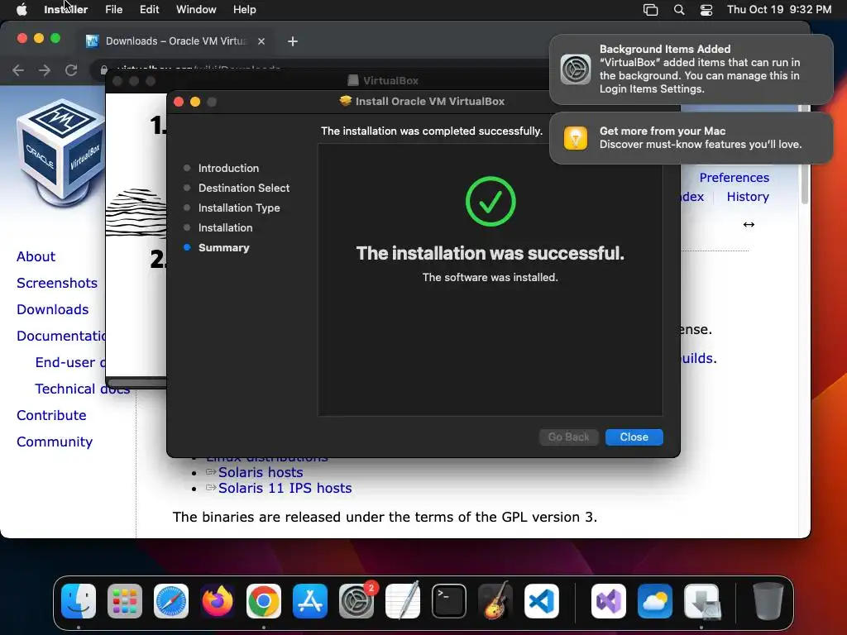Click the Stage Manager menu bar icon

(x=650, y=10)
